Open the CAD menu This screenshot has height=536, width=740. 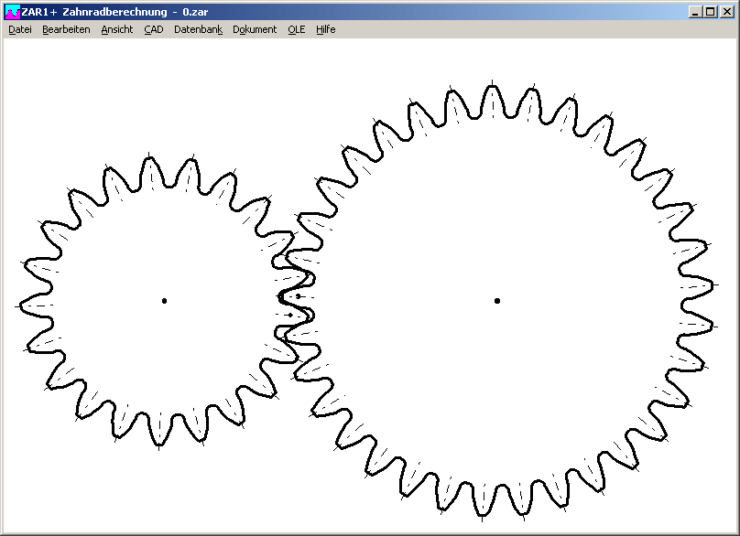(153, 29)
